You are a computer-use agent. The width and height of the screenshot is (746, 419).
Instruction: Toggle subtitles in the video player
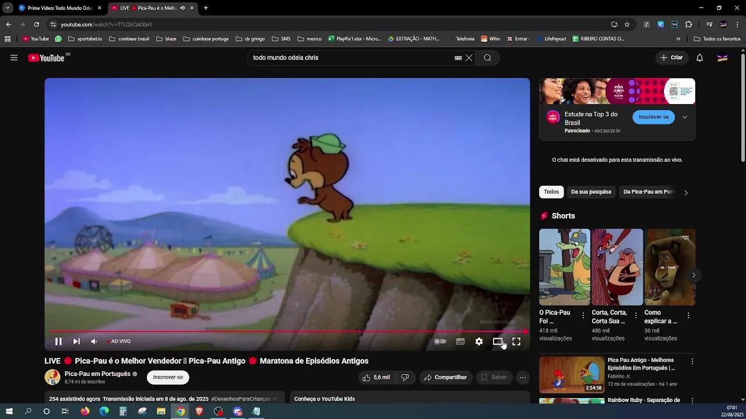[x=460, y=342]
